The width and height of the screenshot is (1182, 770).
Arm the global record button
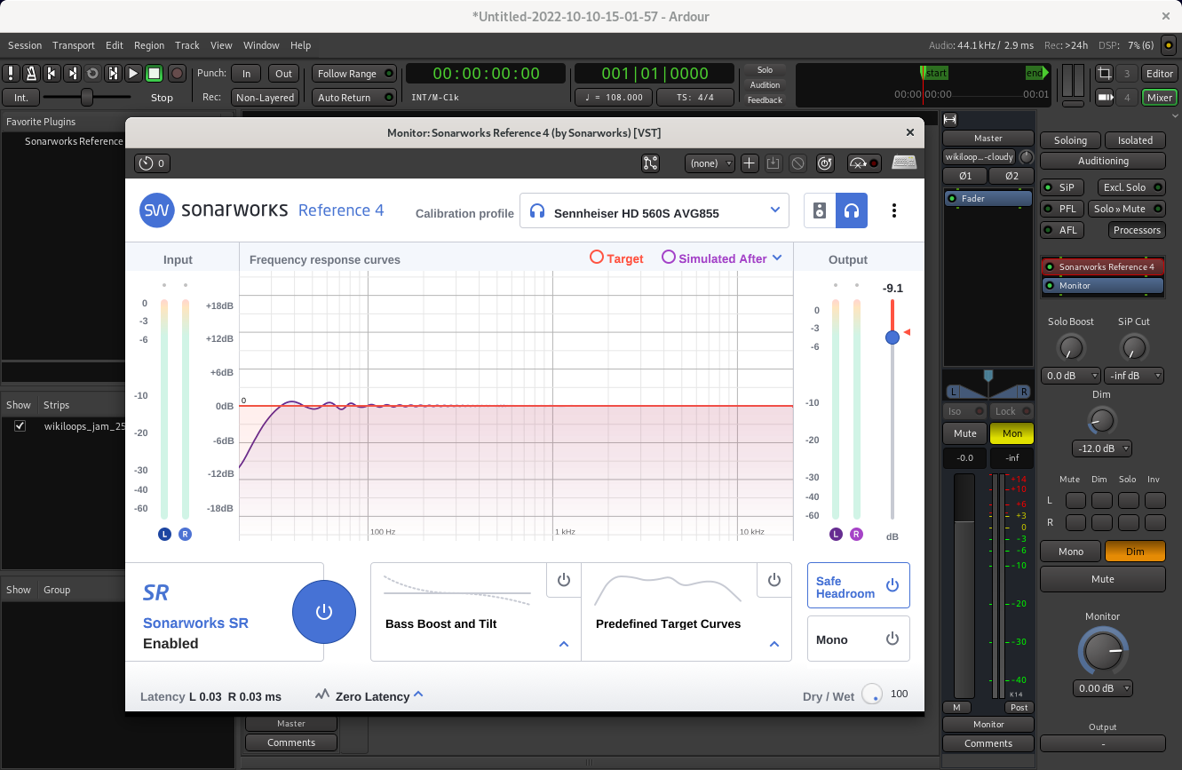pyautogui.click(x=177, y=74)
